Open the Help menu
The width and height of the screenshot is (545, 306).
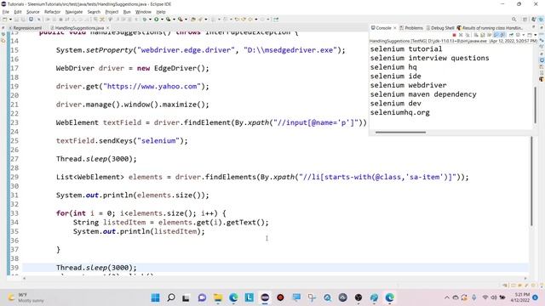161,12
